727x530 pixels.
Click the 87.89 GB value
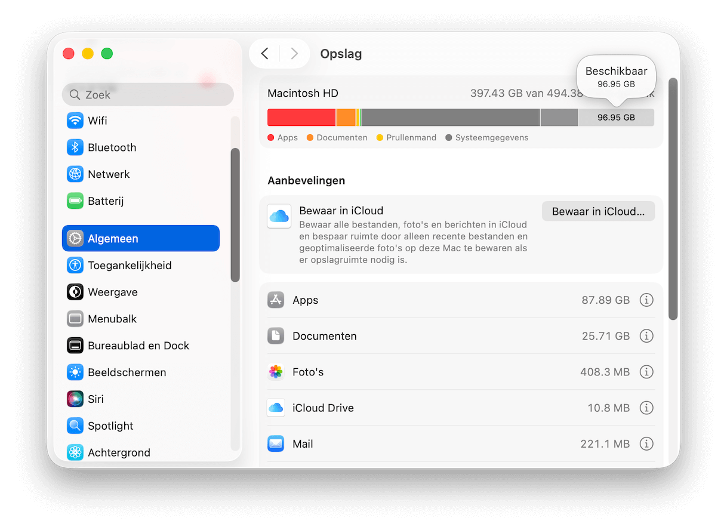point(606,300)
